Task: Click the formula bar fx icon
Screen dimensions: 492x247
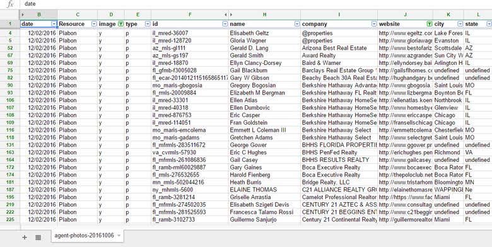Action: point(10,4)
